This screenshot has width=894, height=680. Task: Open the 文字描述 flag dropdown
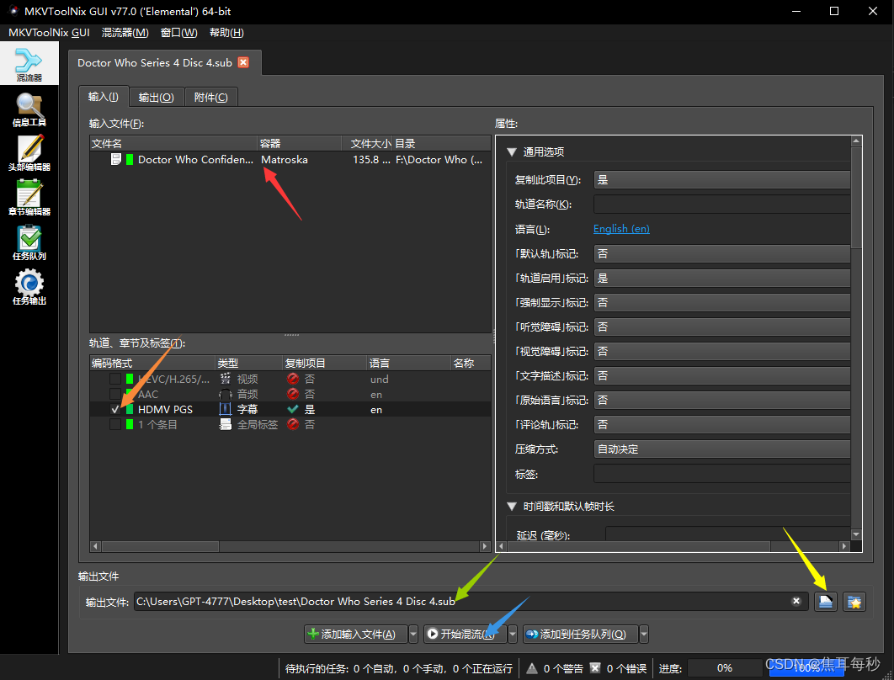pyautogui.click(x=721, y=376)
